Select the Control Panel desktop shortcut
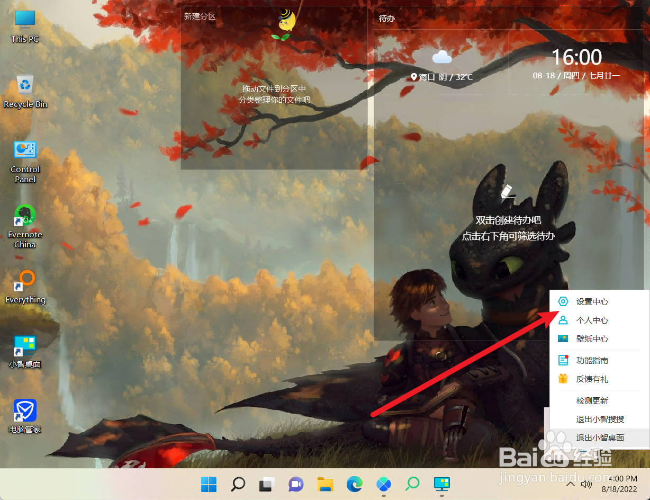This screenshot has width=650, height=500. click(x=25, y=162)
